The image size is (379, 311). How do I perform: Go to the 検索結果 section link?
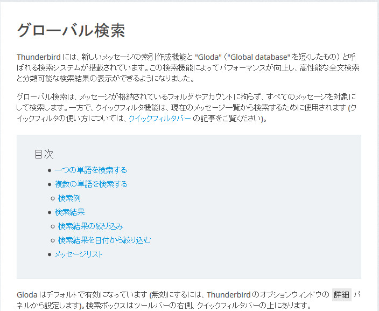pos(69,212)
